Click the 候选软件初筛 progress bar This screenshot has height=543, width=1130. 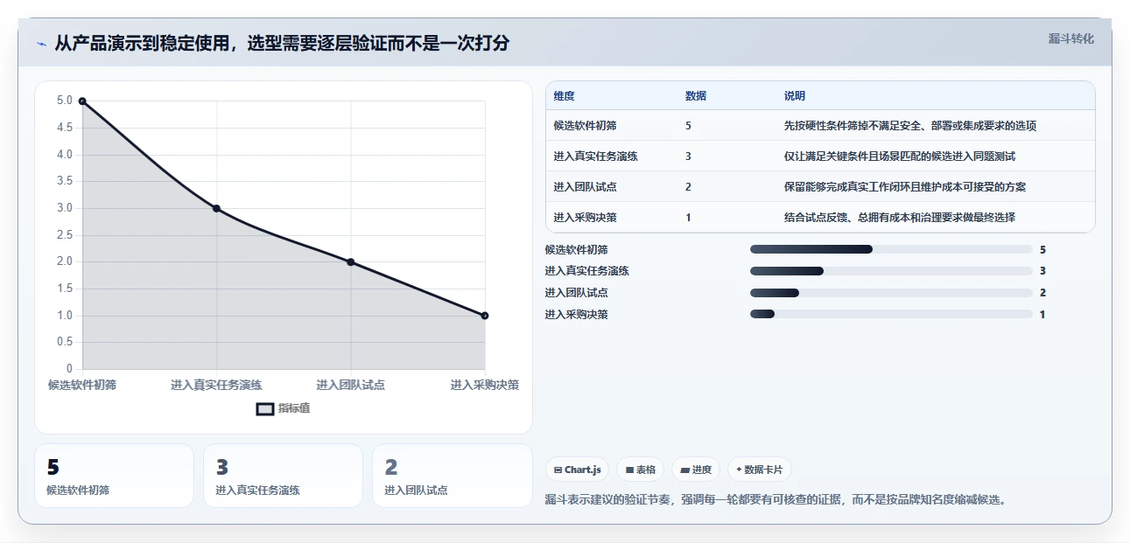pos(891,249)
